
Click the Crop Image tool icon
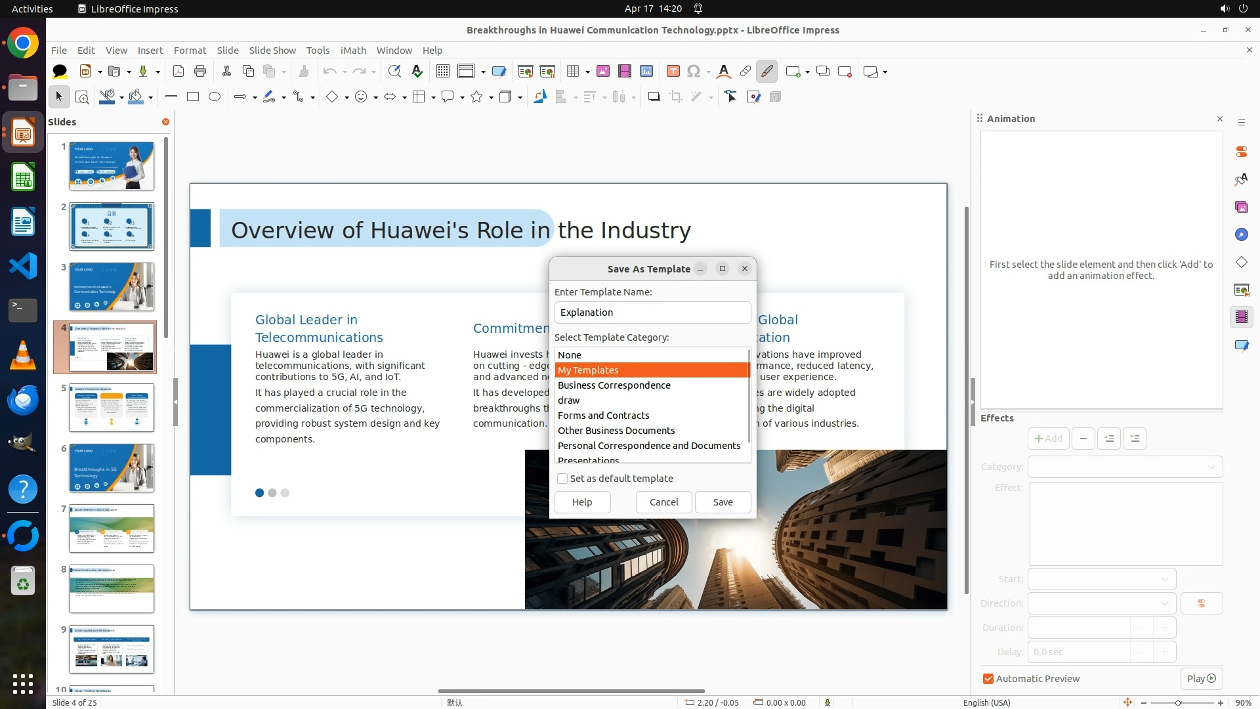click(676, 97)
